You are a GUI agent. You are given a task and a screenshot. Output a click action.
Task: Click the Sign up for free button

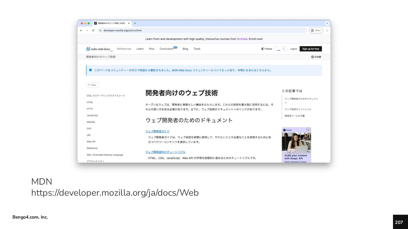[x=311, y=49]
